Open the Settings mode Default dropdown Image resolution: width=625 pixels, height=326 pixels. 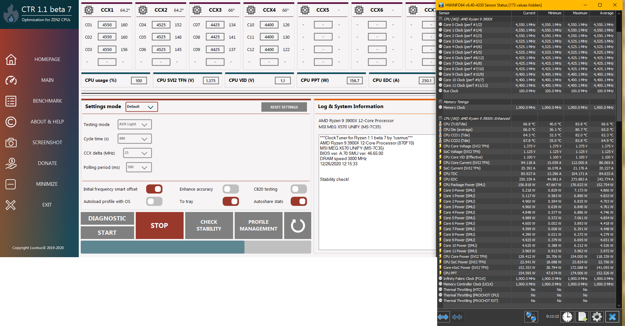[x=142, y=107]
